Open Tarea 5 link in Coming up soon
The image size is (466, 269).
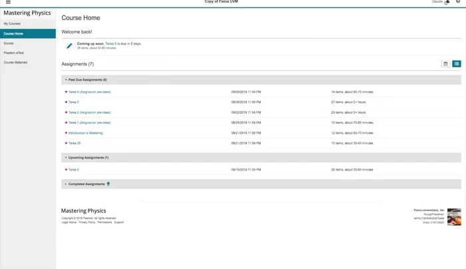pos(111,43)
